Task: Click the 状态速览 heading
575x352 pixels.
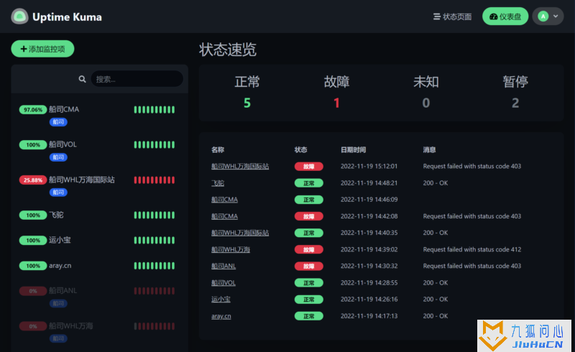Action: [228, 50]
